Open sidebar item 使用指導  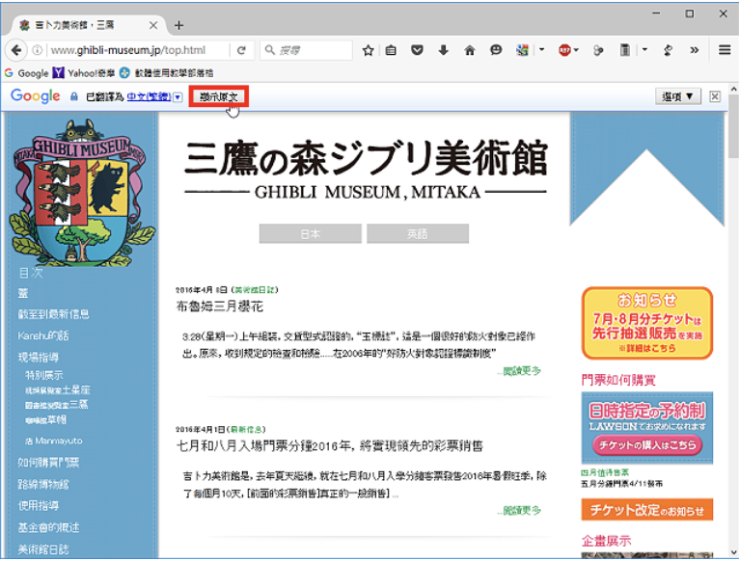(x=39, y=506)
